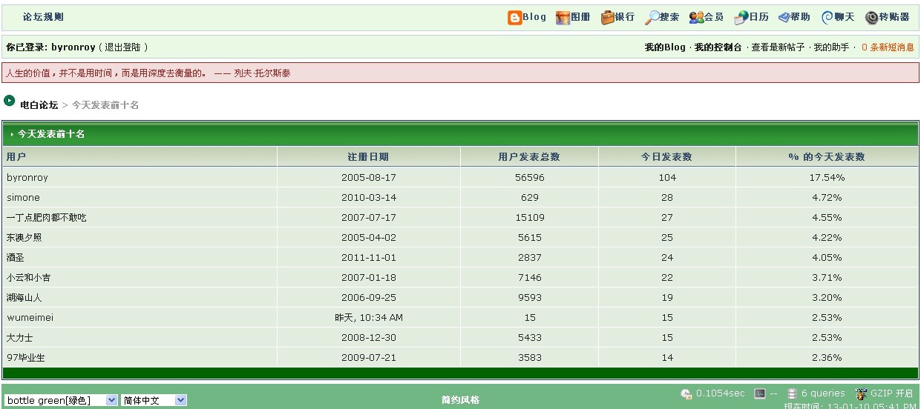
Task: Open the 转贴器 gear icon
Action: [871, 18]
